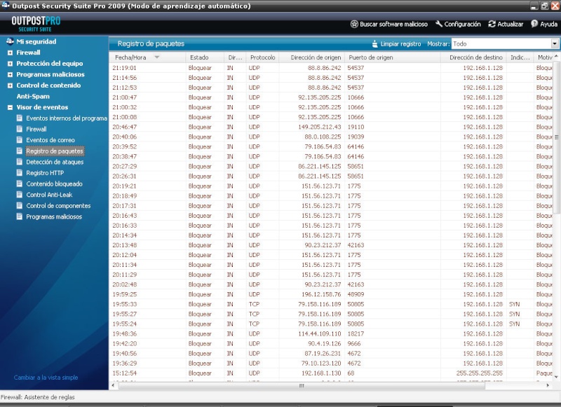Click the document icon beside Eventos internos del programa
The width and height of the screenshot is (561, 407).
pyautogui.click(x=20, y=118)
